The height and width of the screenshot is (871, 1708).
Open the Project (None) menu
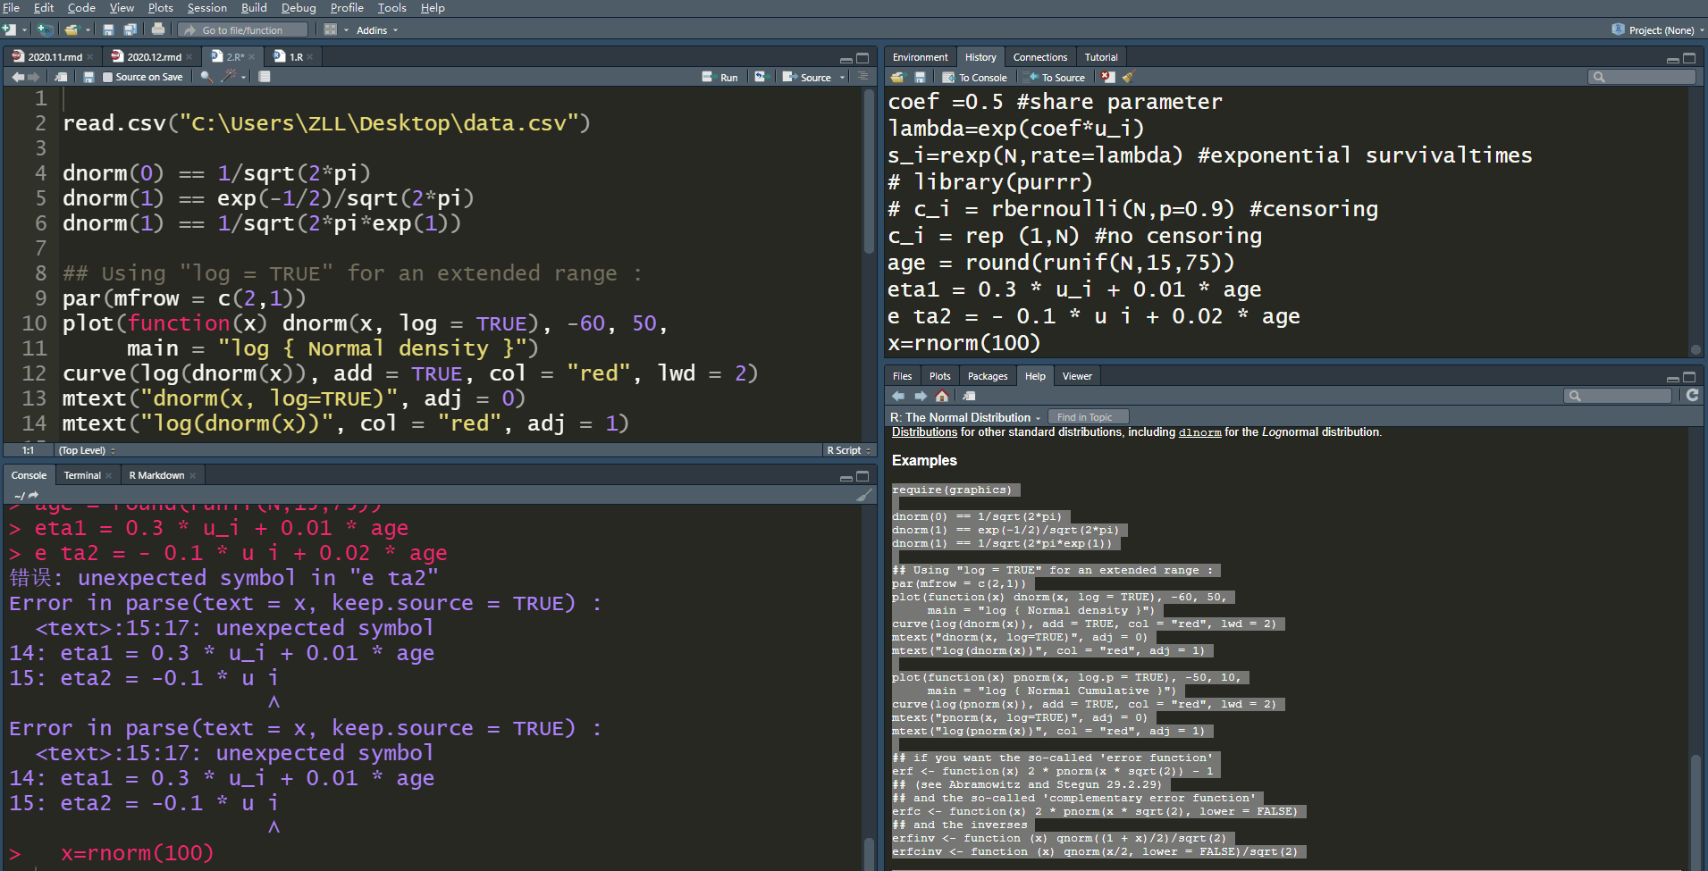(x=1658, y=30)
